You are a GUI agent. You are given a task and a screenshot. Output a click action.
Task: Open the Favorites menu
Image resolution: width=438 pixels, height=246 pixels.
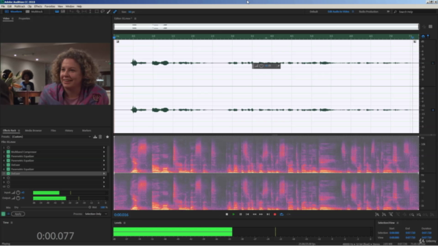50,6
